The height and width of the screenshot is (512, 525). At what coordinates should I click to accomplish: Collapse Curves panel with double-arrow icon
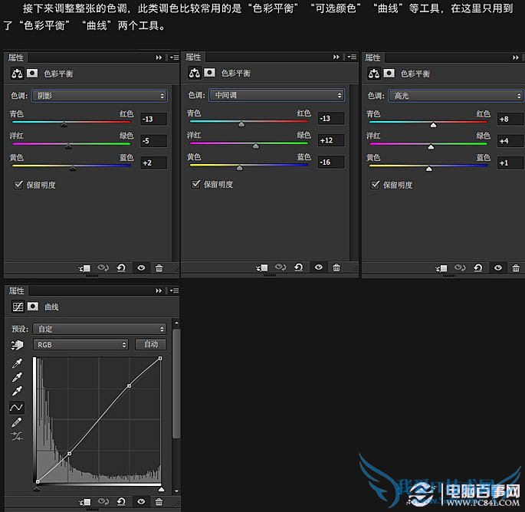point(159,290)
